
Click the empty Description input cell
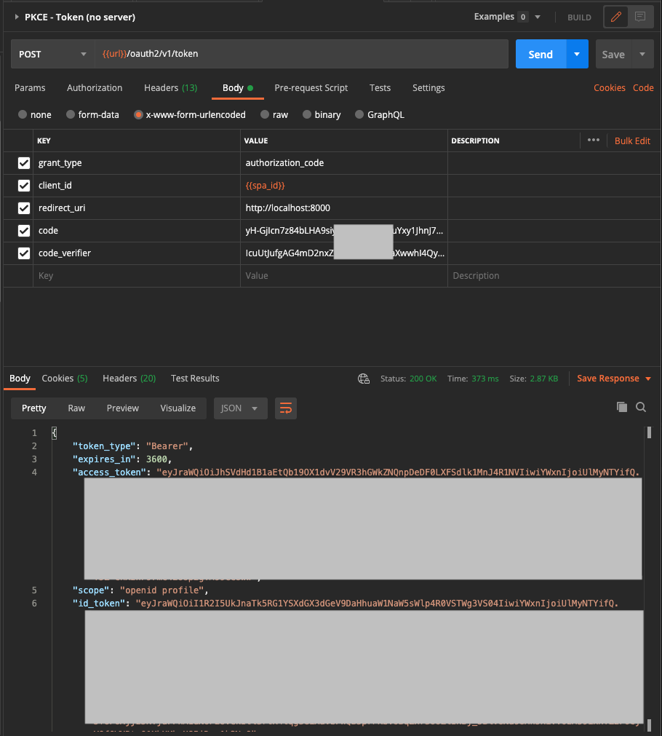click(554, 275)
